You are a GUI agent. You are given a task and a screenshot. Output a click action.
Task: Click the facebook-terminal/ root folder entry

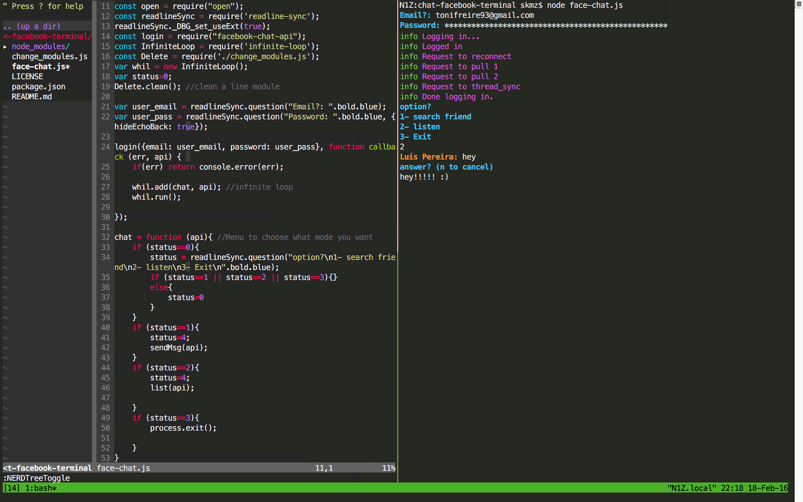tap(47, 36)
